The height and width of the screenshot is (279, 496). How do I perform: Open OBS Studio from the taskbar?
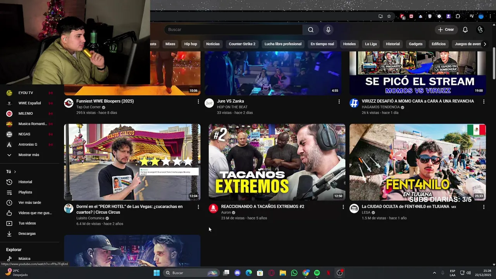pos(340,273)
